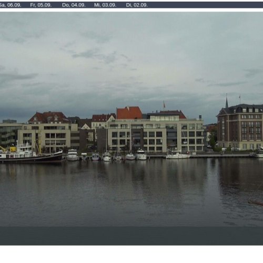Select the Sa, 06.09. date tab
The image size is (263, 263).
tap(10, 5)
